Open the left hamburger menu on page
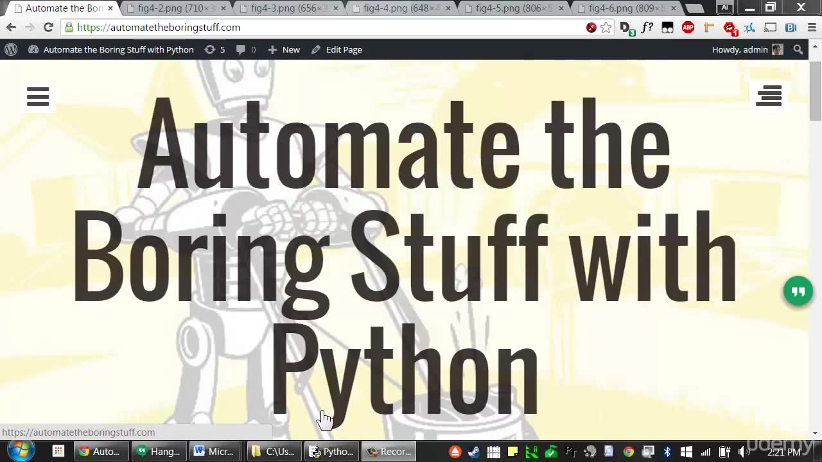 [38, 97]
